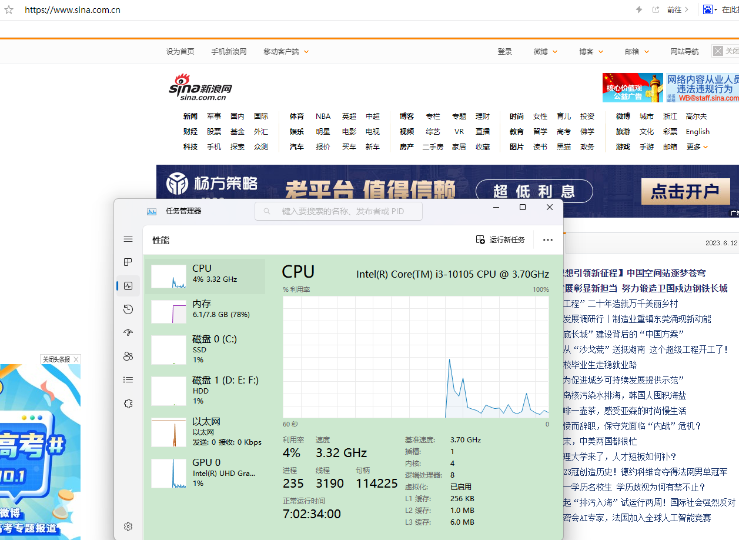Click 黑猫 link in Sina navigation

tap(564, 147)
